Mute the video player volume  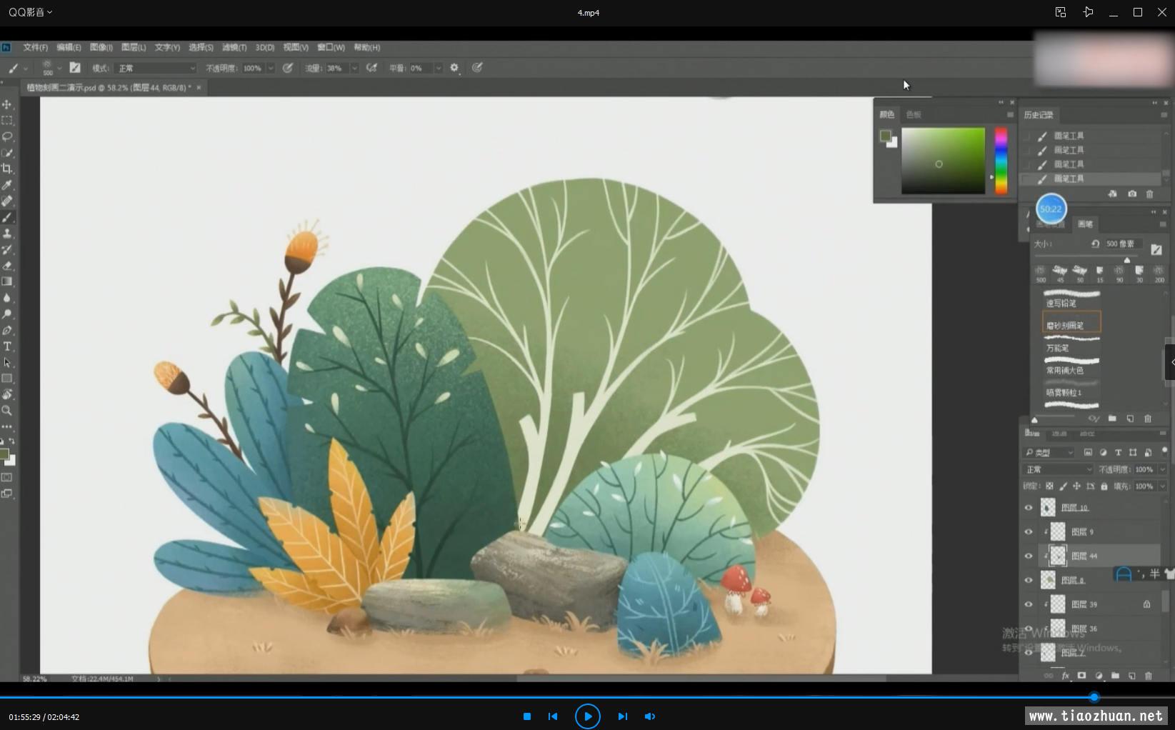coord(650,716)
